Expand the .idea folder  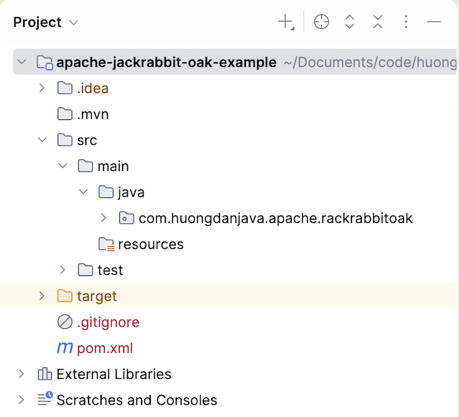click(x=43, y=88)
